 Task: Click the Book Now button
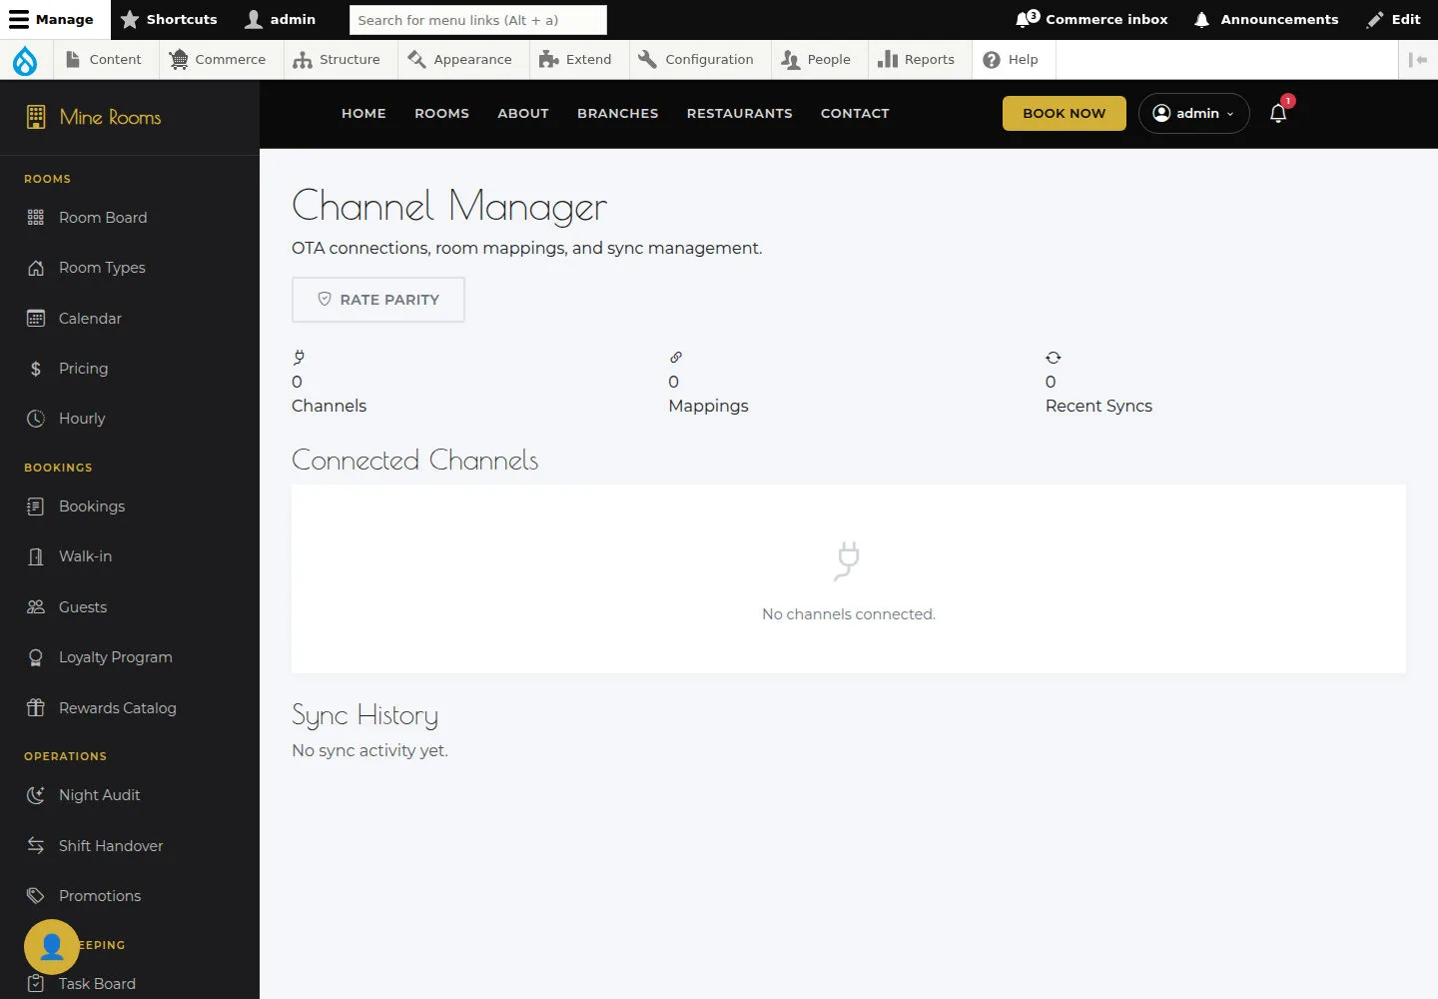1065,113
